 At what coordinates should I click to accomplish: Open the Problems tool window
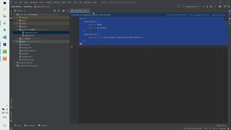[30, 126]
